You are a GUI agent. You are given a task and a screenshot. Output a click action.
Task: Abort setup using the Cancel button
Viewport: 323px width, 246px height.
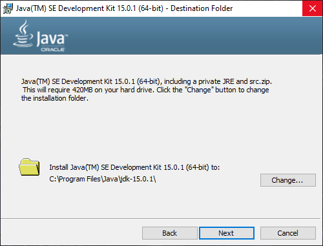point(288,233)
